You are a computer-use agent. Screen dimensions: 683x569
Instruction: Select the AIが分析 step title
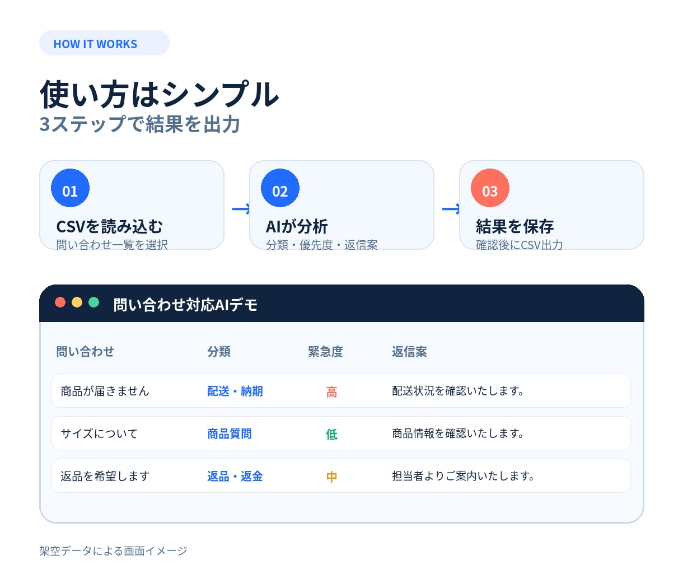[x=297, y=226]
